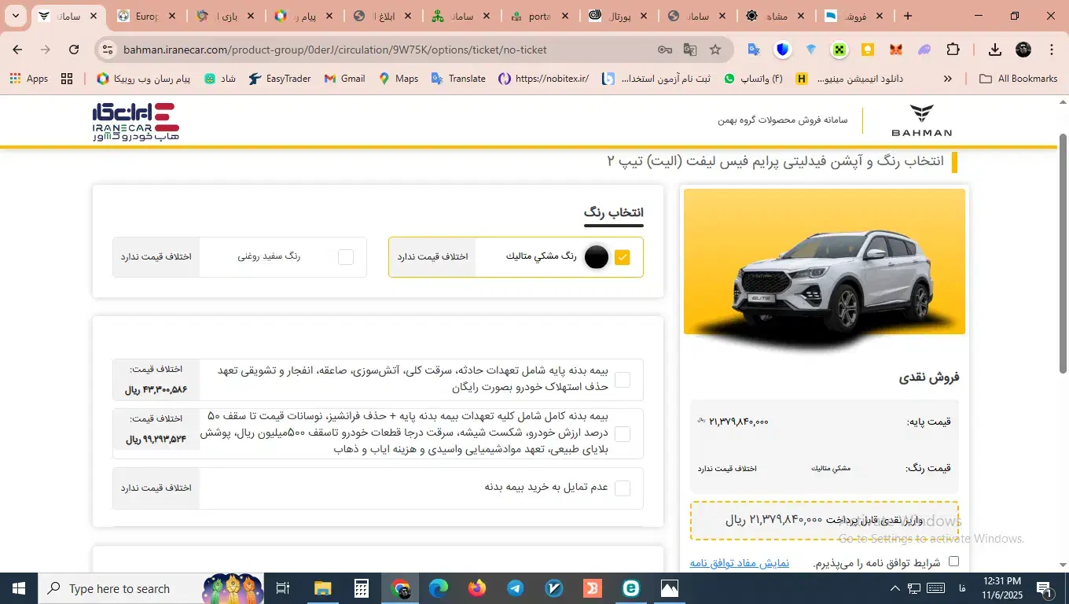
Task: Click the password key icon in the address bar
Action: pos(666,49)
